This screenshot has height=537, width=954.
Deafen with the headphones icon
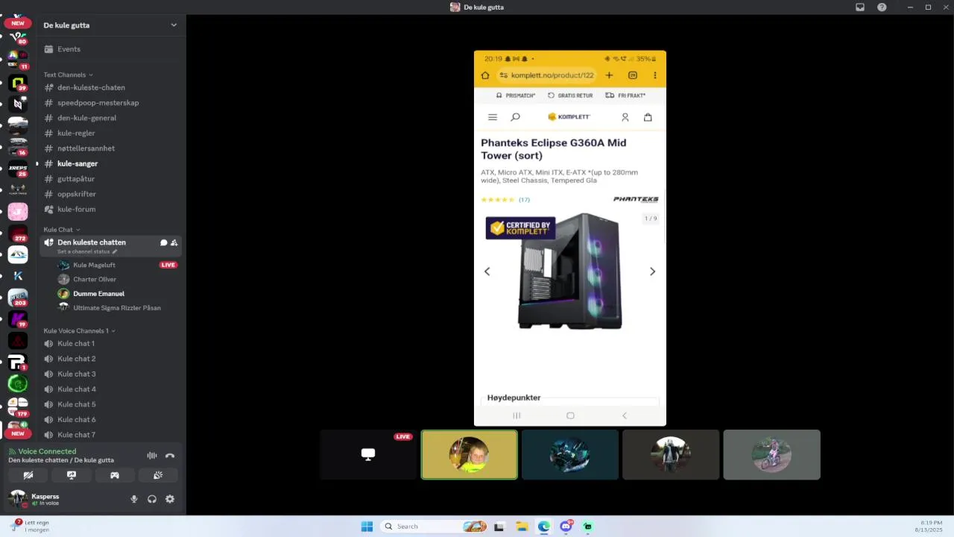coord(152,499)
